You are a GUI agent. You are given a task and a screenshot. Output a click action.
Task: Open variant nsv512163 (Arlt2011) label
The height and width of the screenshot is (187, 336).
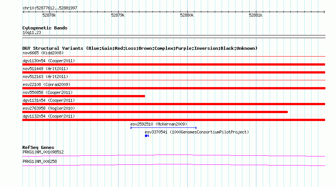[x=45, y=77]
